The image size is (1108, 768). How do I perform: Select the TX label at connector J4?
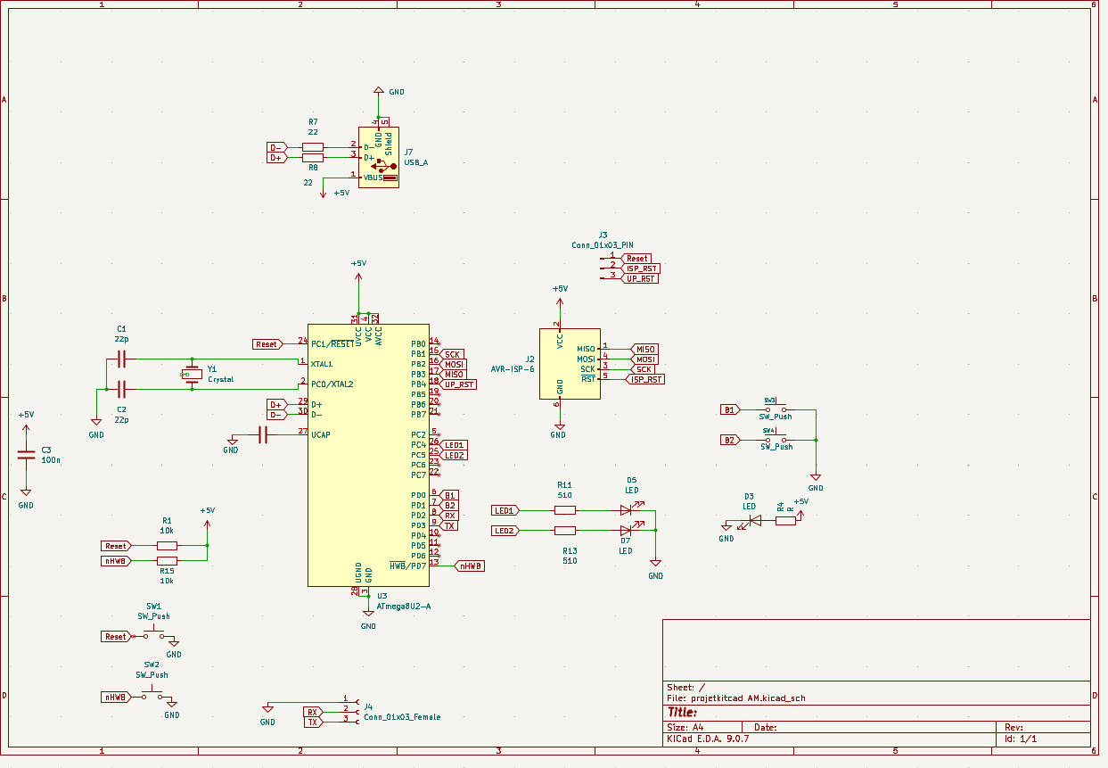pyautogui.click(x=312, y=723)
